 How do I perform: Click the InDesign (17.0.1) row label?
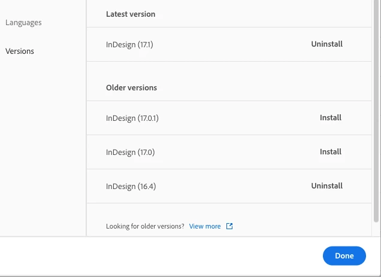132,118
